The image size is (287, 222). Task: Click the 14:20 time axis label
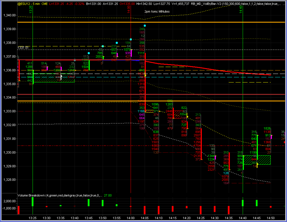click(187, 218)
